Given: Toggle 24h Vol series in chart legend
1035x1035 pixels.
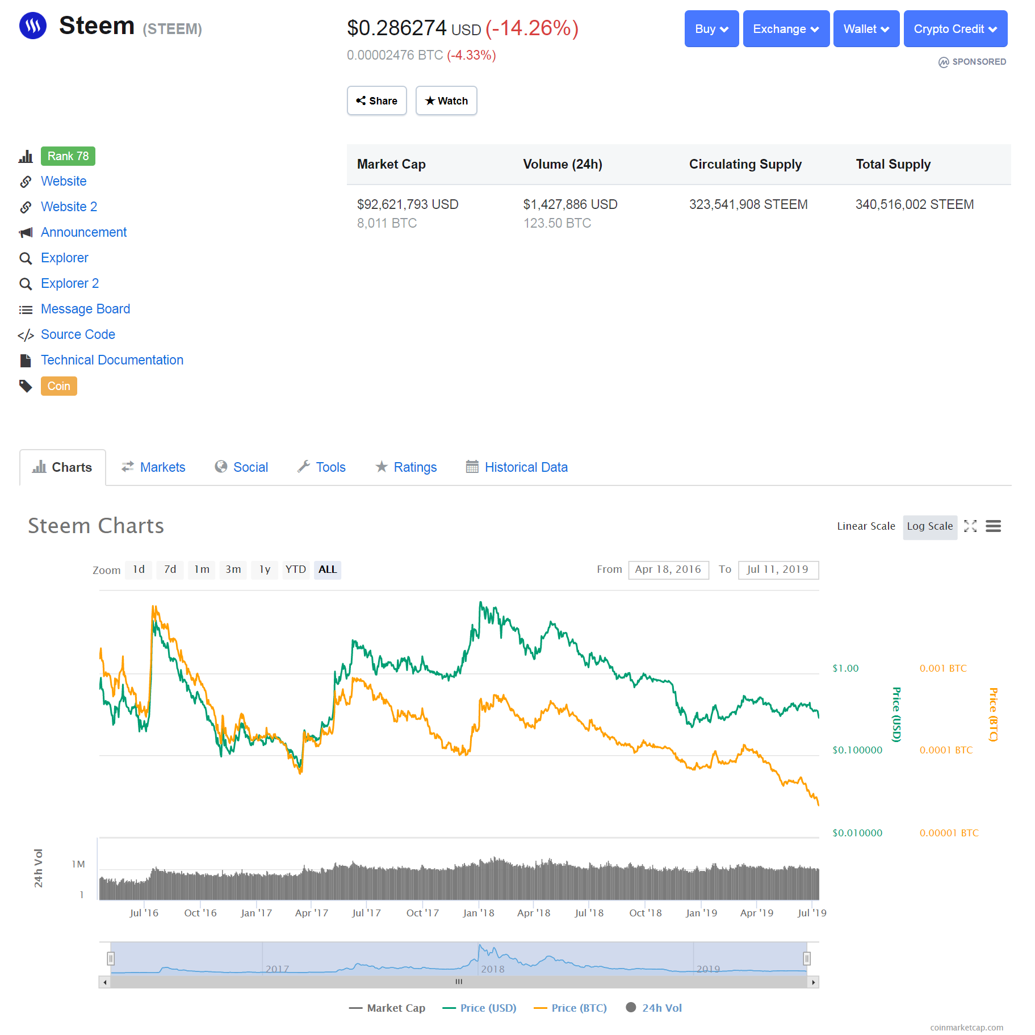Looking at the screenshot, I should 654,1008.
